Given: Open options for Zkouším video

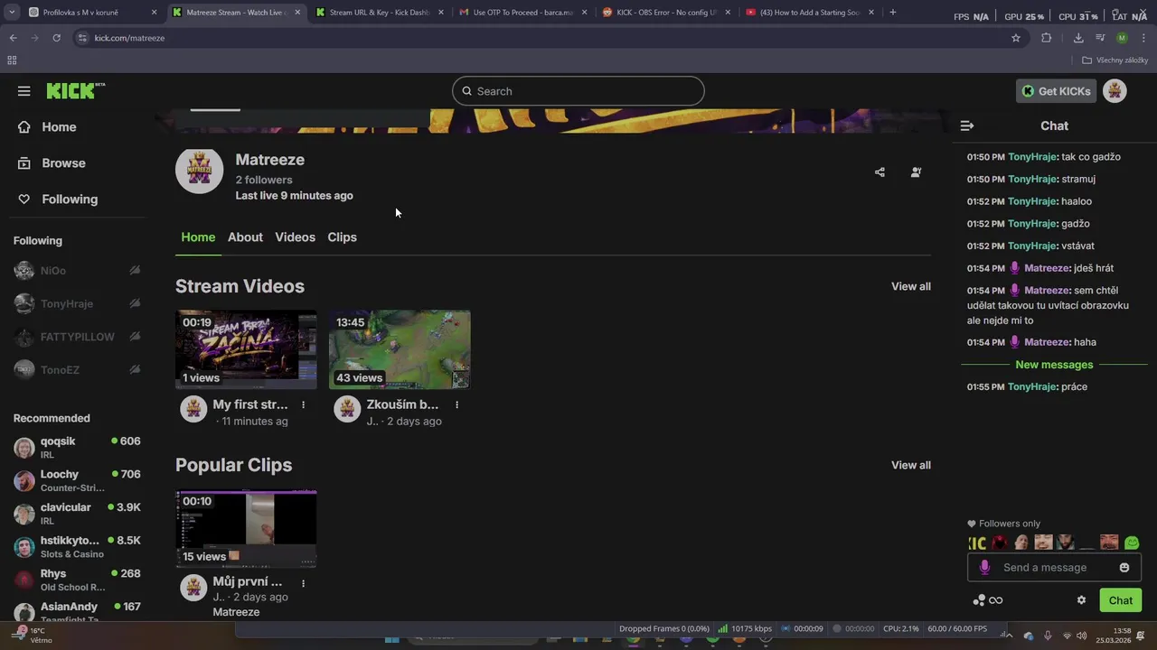Looking at the screenshot, I should click(456, 405).
